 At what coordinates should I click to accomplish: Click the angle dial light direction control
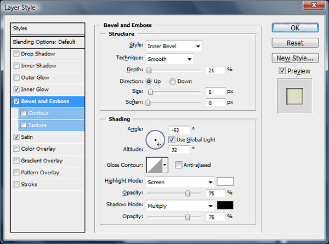pyautogui.click(x=156, y=140)
